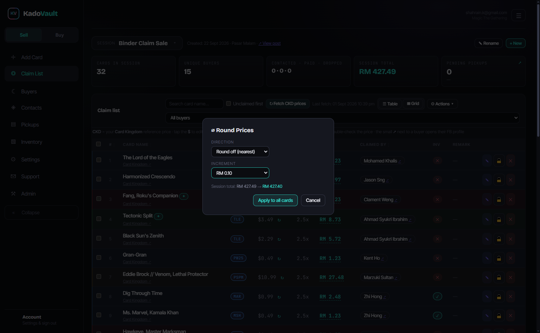Image resolution: width=540 pixels, height=333 pixels.
Task: Delete the Clament Weng row with red X
Action: click(x=510, y=199)
